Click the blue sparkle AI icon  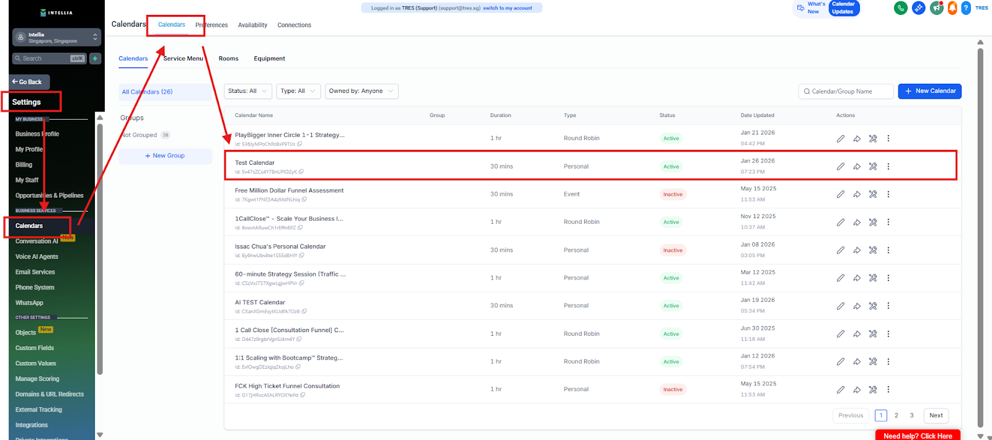click(x=919, y=8)
